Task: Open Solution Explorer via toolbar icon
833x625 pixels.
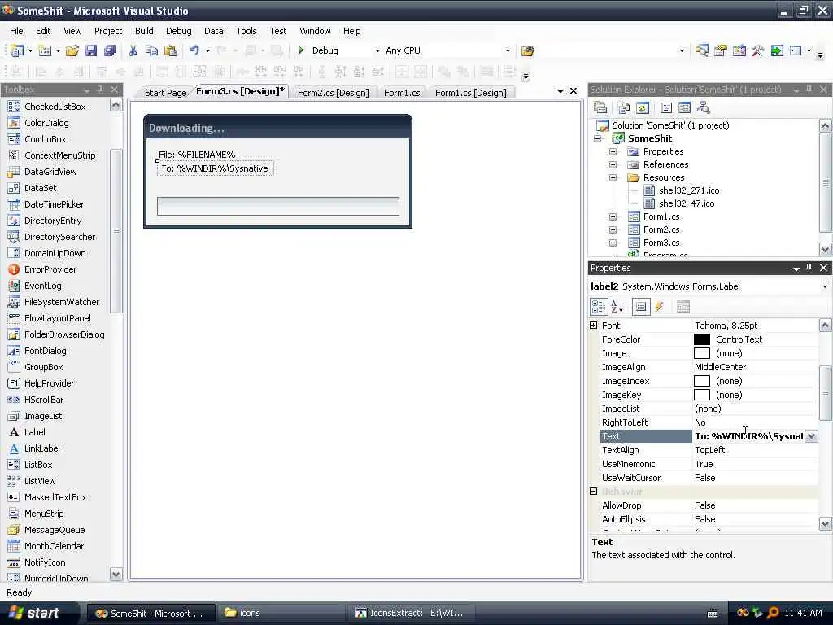Action: 702,50
